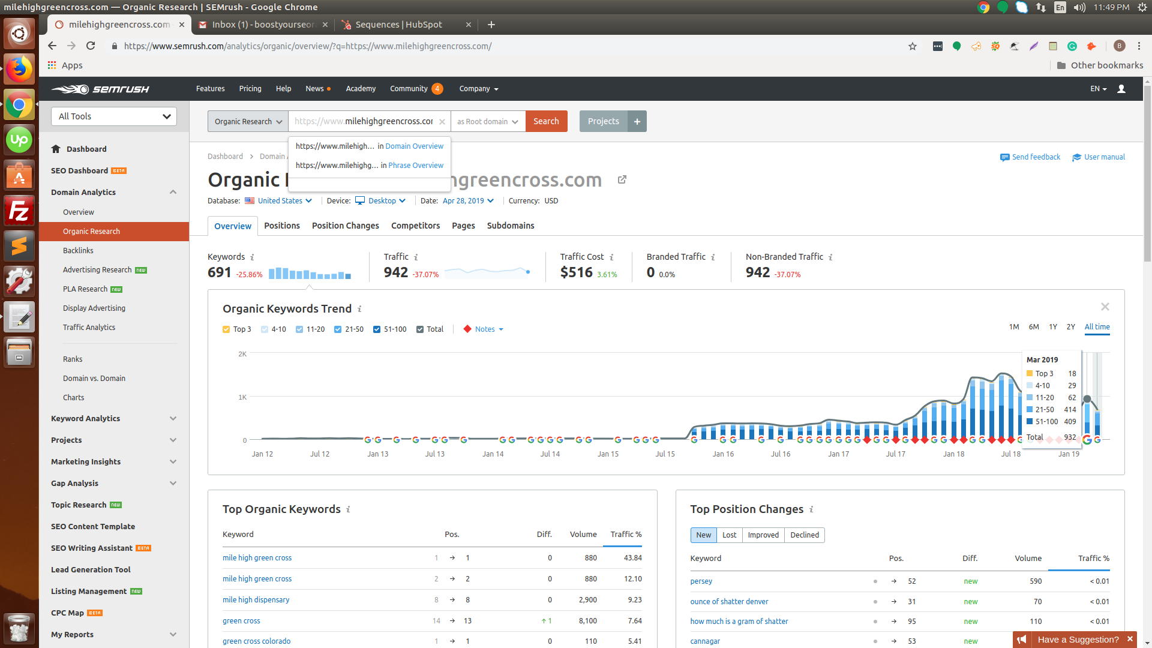Go back with the browser back arrow
Viewport: 1152px width, 648px height.
click(x=52, y=46)
